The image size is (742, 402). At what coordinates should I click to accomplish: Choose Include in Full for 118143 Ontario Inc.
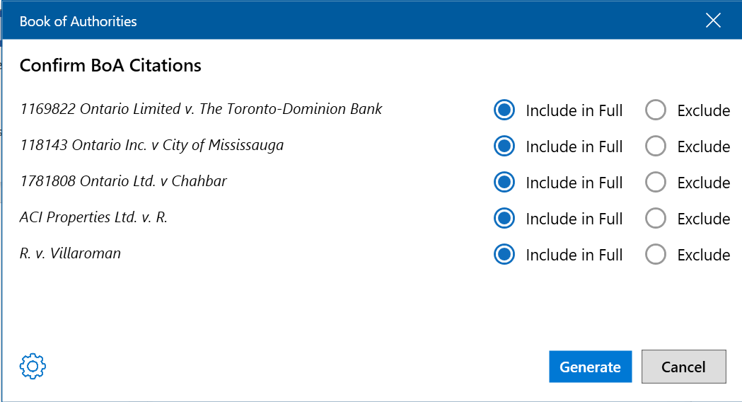pos(504,146)
